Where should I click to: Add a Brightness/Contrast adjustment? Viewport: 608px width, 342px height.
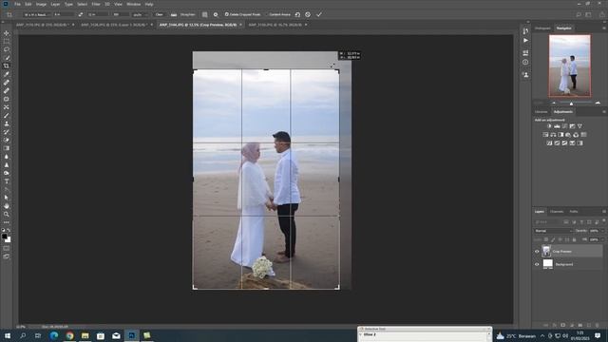tap(549, 126)
